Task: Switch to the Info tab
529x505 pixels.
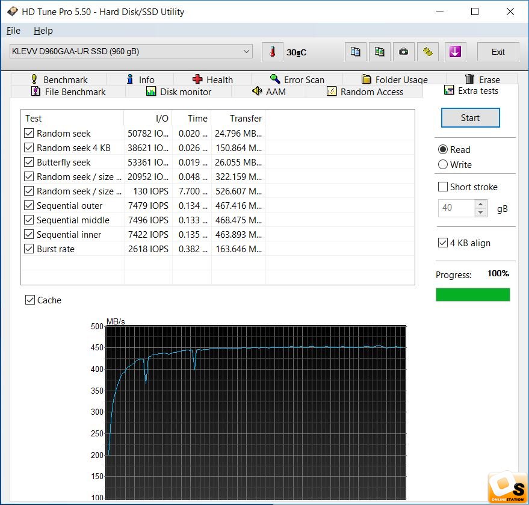Action: [x=140, y=79]
